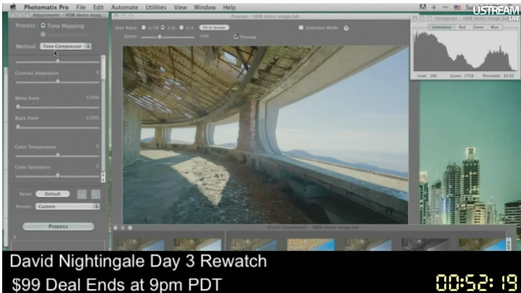Open the Method dropdown showing Tone Compressor
Viewport: 521px width, 293px height.
point(66,46)
